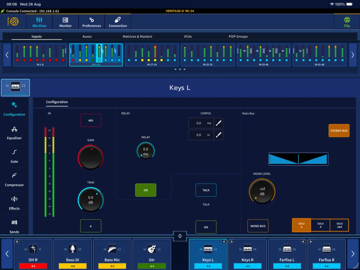360x270 pixels.
Task: Show next channels in bottom strip
Action: [353, 254]
